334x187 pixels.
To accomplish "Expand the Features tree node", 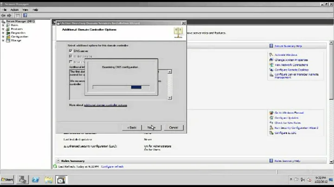I will 3,29.
